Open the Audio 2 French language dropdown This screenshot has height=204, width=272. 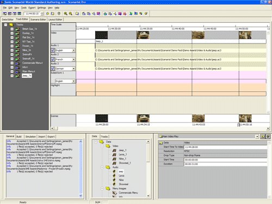point(73,59)
